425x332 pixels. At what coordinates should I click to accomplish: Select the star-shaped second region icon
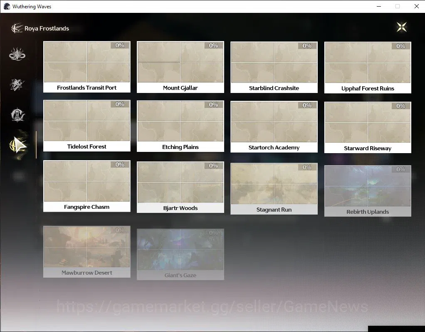point(17,85)
